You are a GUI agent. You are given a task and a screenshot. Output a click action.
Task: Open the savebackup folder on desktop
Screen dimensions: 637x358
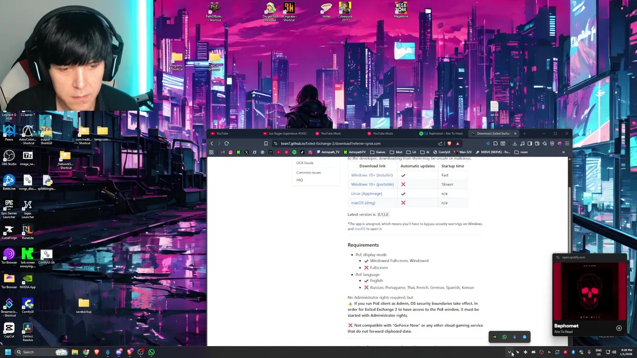click(x=84, y=306)
